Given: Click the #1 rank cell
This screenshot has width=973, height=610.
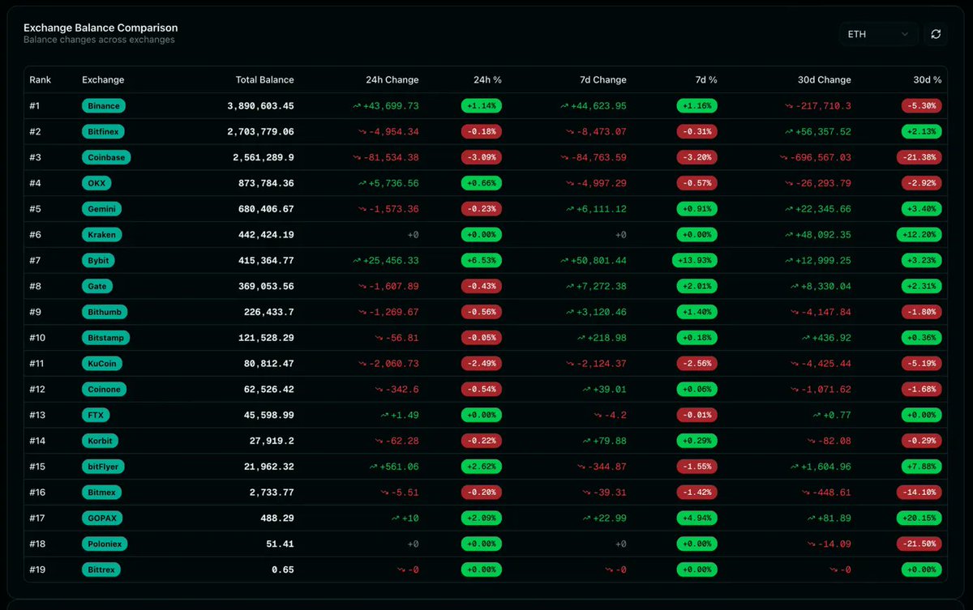Looking at the screenshot, I should (35, 106).
